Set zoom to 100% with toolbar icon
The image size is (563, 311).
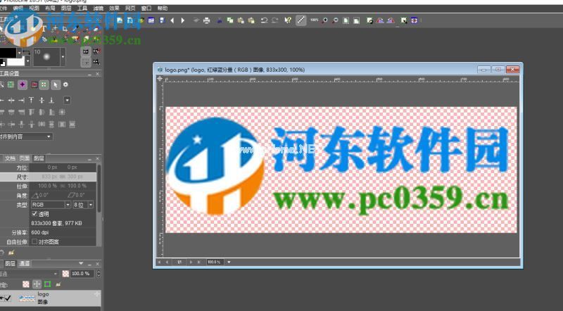click(314, 20)
